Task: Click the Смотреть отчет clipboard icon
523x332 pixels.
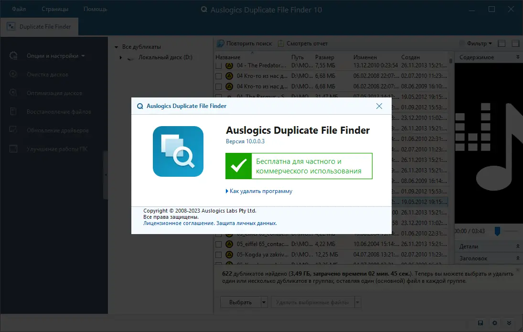Action: click(x=281, y=43)
